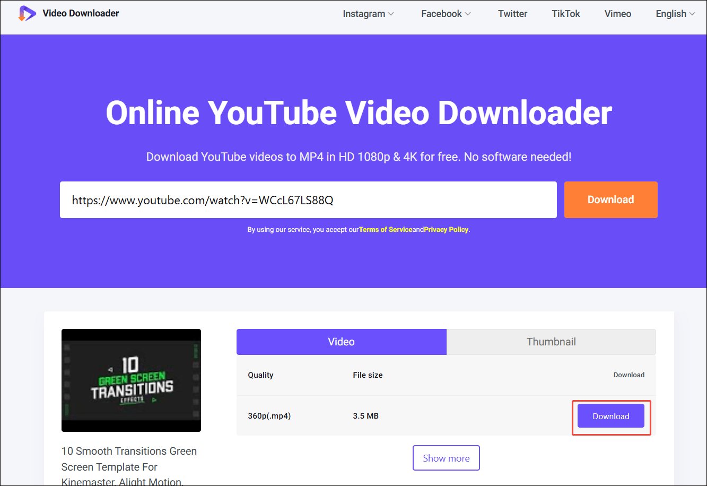Image resolution: width=707 pixels, height=486 pixels.
Task: Click the Download column header text
Action: point(629,375)
